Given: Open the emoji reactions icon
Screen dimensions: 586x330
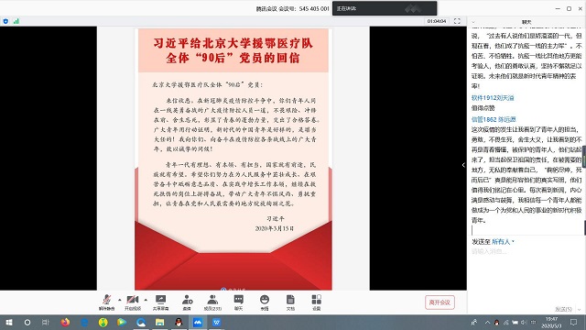Looking at the screenshot, I should 265,302.
